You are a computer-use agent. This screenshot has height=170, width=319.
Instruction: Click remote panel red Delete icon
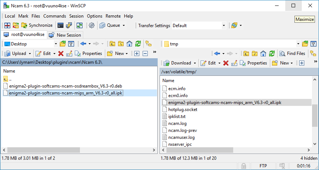tap(226, 63)
